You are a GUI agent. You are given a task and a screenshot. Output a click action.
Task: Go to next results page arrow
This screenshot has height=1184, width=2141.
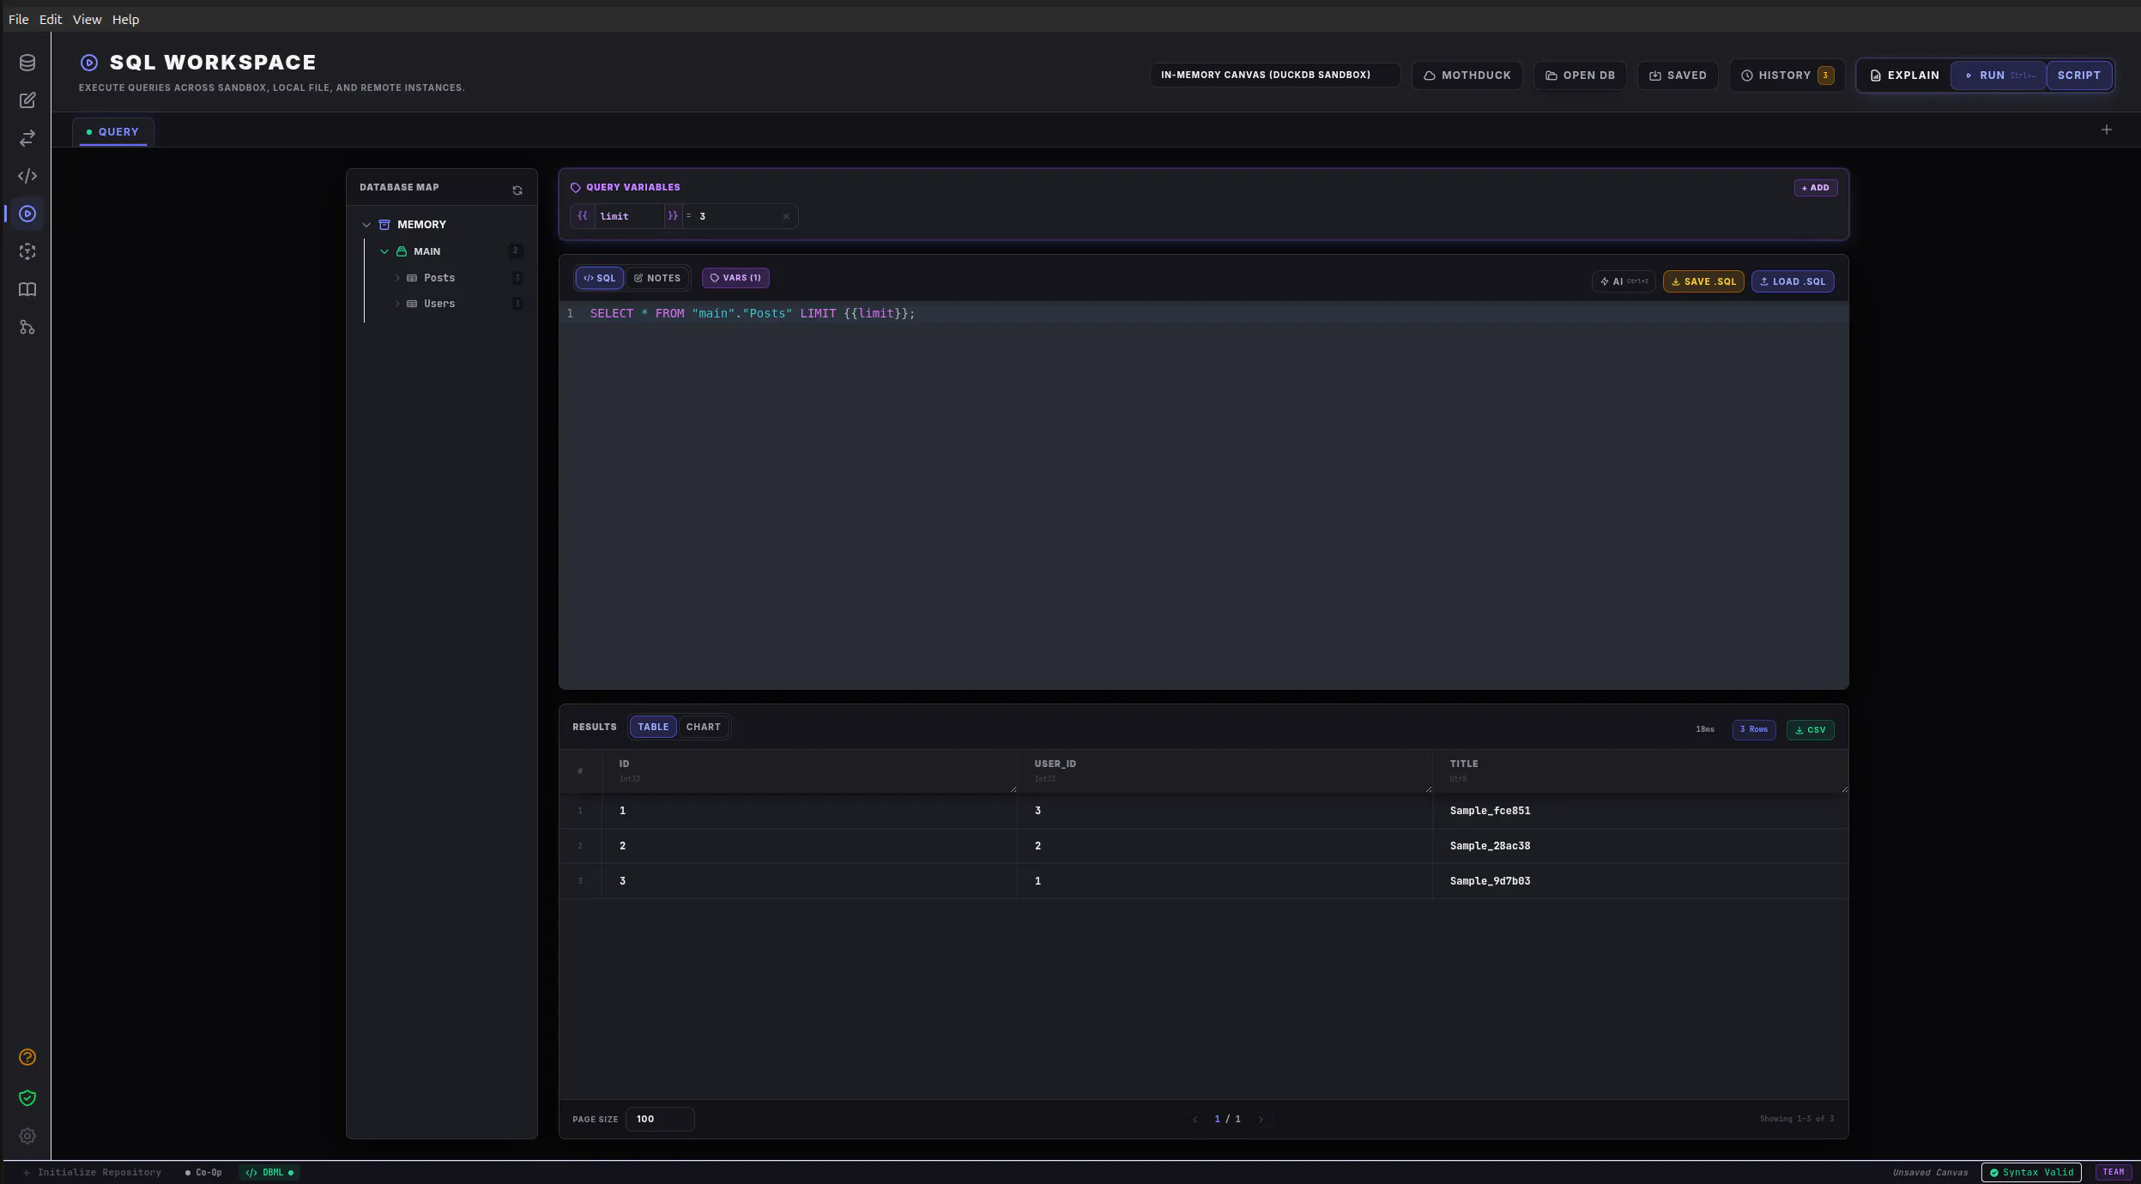pos(1261,1119)
